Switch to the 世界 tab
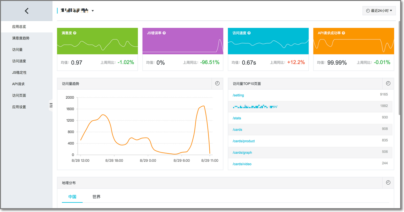Viewport: 404px width, 212px height. coord(97,197)
